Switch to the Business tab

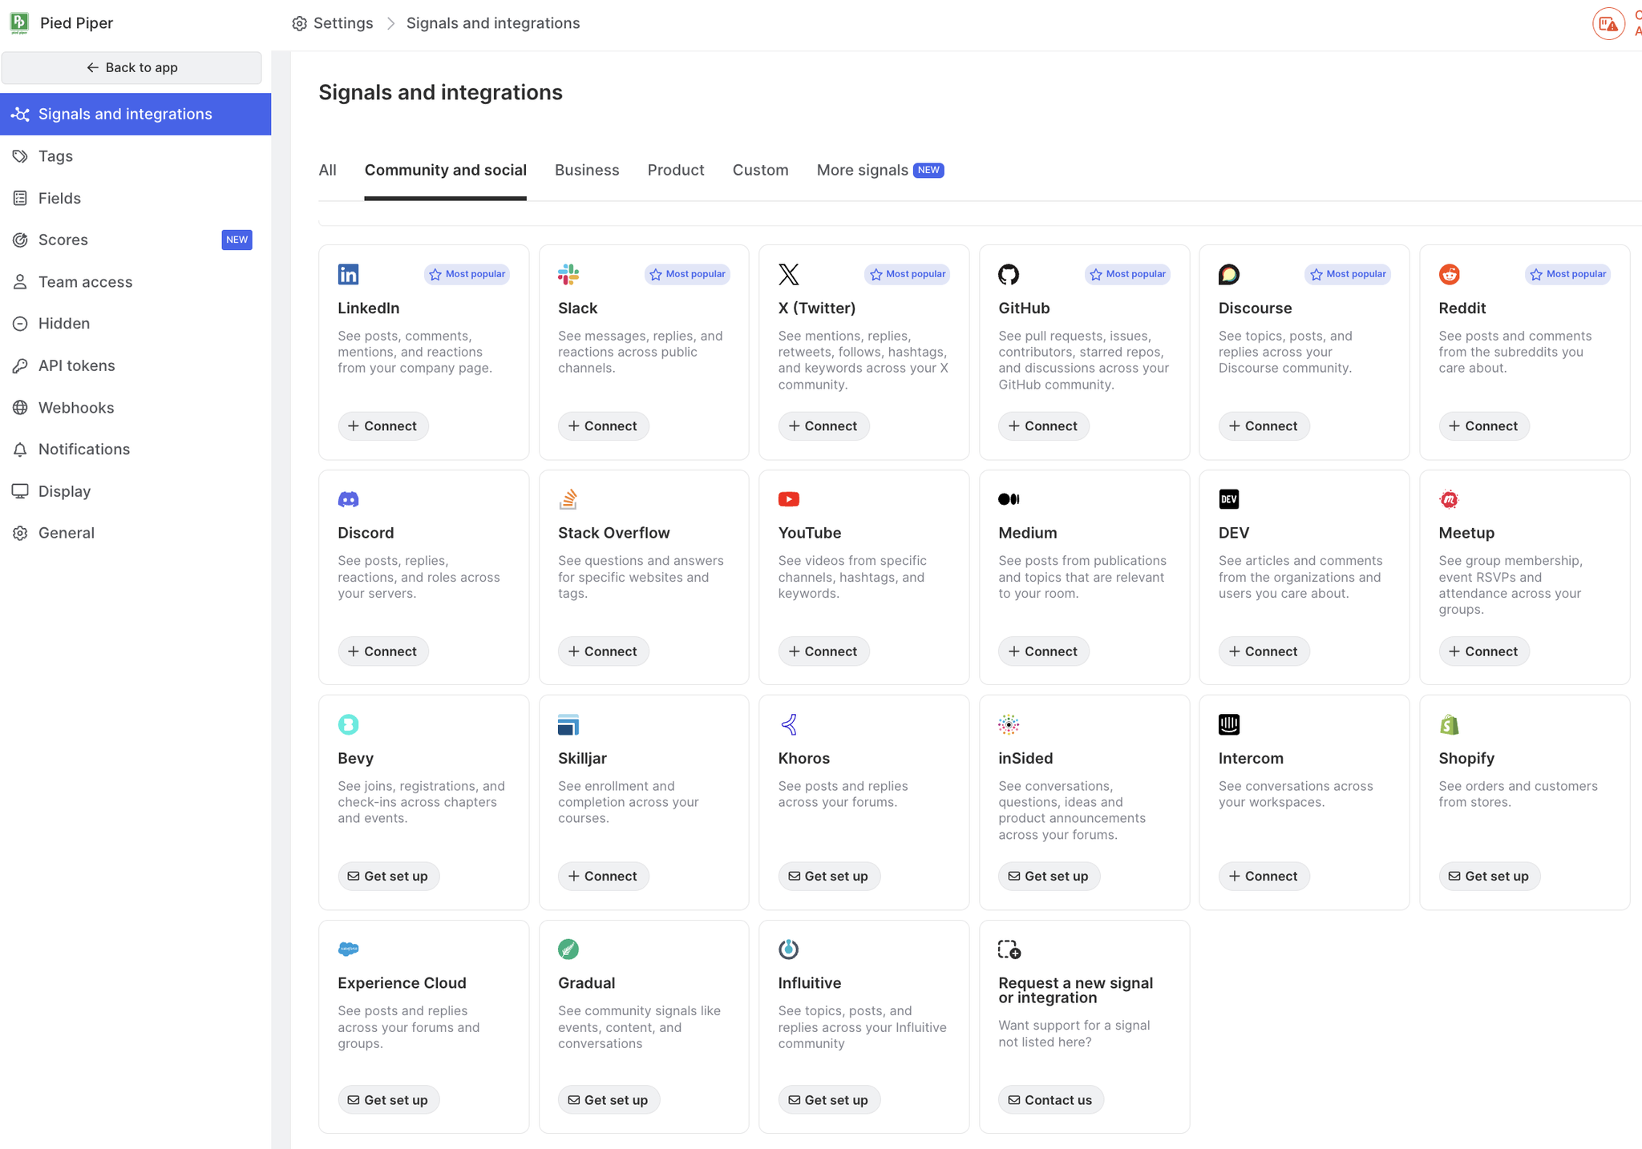[587, 170]
